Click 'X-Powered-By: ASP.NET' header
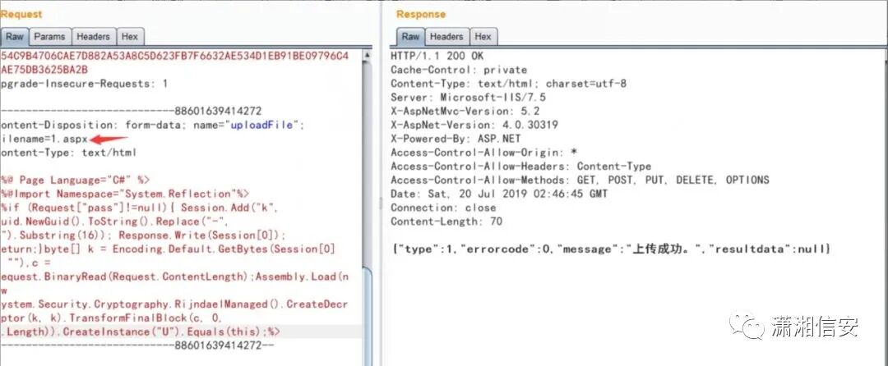888x366 pixels. (456, 139)
